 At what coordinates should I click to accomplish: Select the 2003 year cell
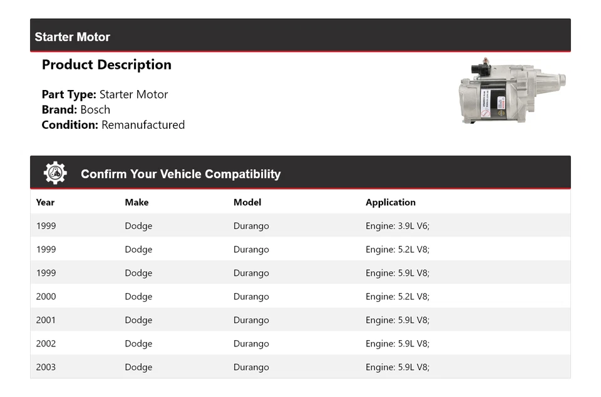pyautogui.click(x=46, y=367)
